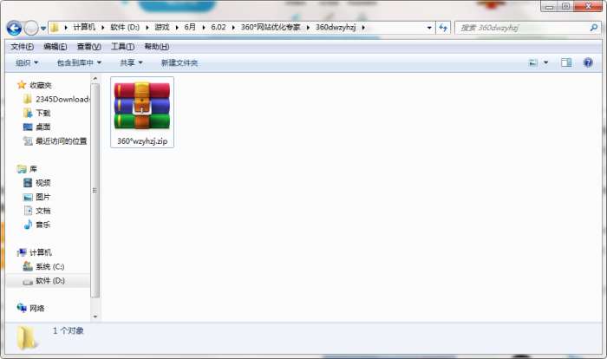Open help with the question mark icon
607x359 pixels.
coord(588,62)
